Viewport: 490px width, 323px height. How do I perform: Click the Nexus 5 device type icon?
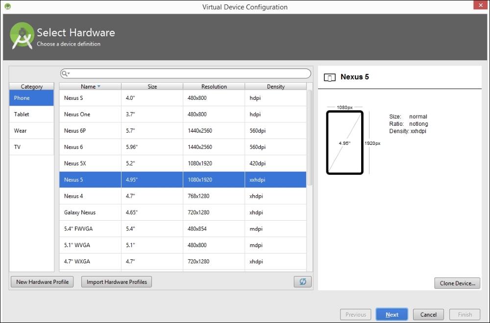click(x=330, y=77)
